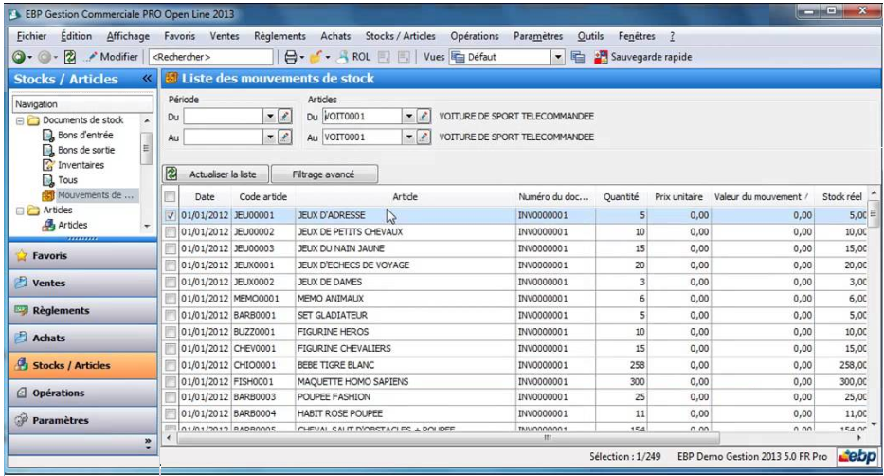Click the refresh icon in the toolbar

coord(70,57)
